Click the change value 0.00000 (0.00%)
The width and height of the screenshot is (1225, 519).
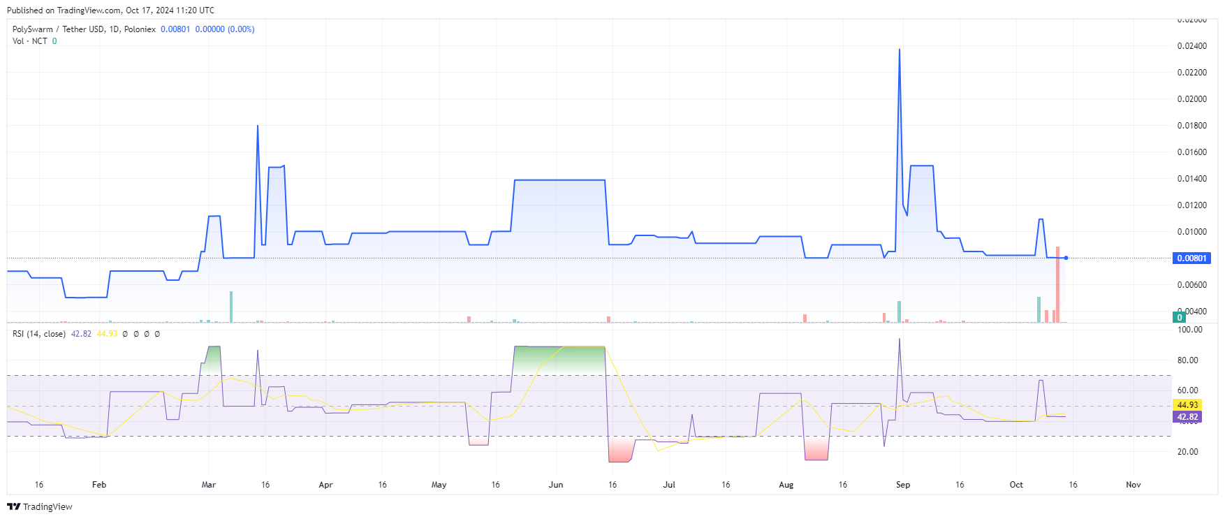[225, 29]
